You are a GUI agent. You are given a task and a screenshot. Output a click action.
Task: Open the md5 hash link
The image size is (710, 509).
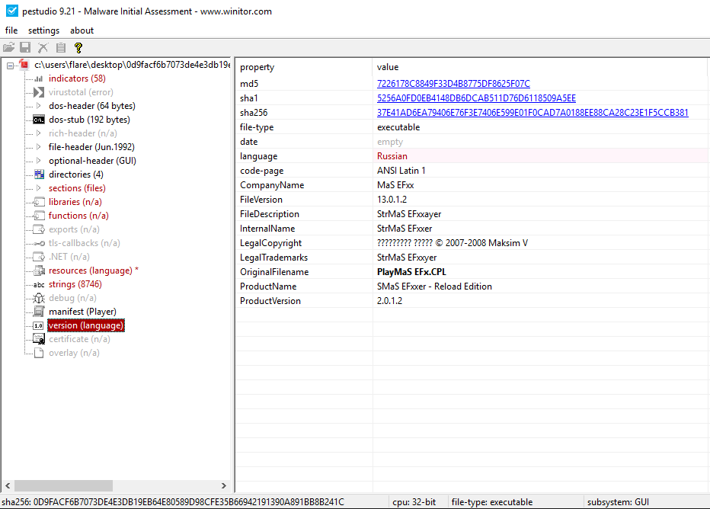coord(453,83)
